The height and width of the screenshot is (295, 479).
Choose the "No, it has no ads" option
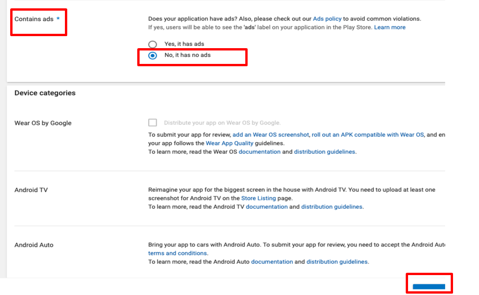click(153, 56)
